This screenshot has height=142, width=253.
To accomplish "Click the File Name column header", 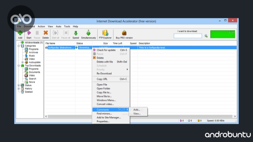I will [x=60, y=43].
